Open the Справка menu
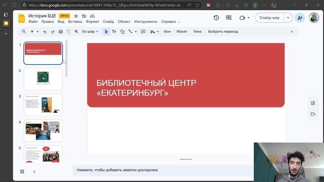 point(169,22)
